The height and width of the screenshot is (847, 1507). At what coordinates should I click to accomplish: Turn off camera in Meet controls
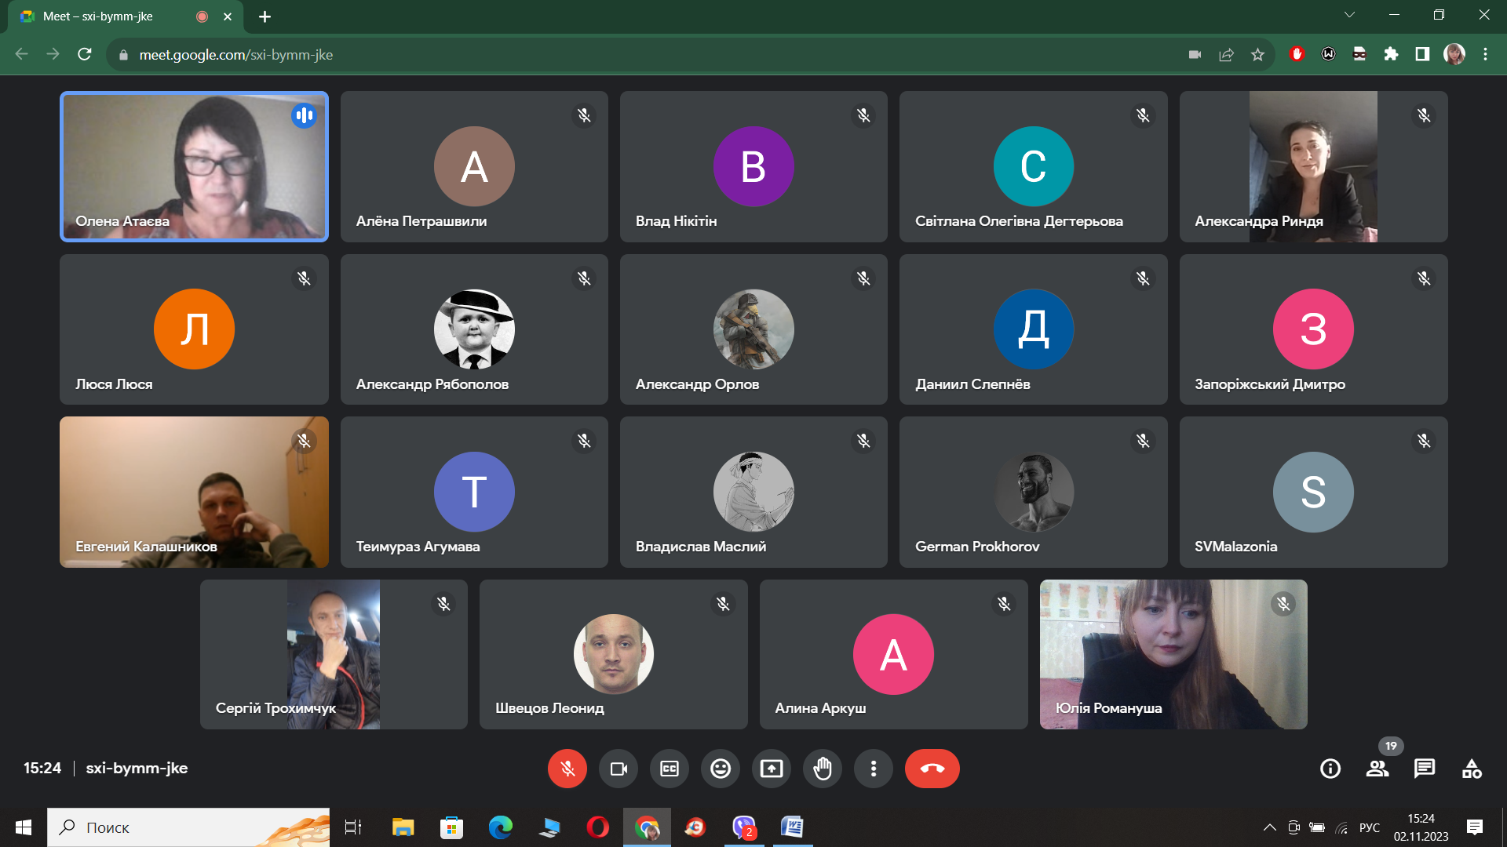[618, 769]
